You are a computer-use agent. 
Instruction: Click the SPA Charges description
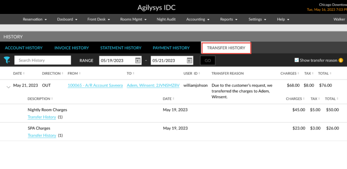click(39, 128)
